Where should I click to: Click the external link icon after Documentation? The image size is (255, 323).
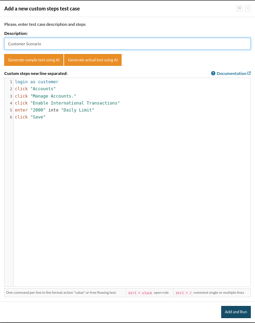point(249,74)
